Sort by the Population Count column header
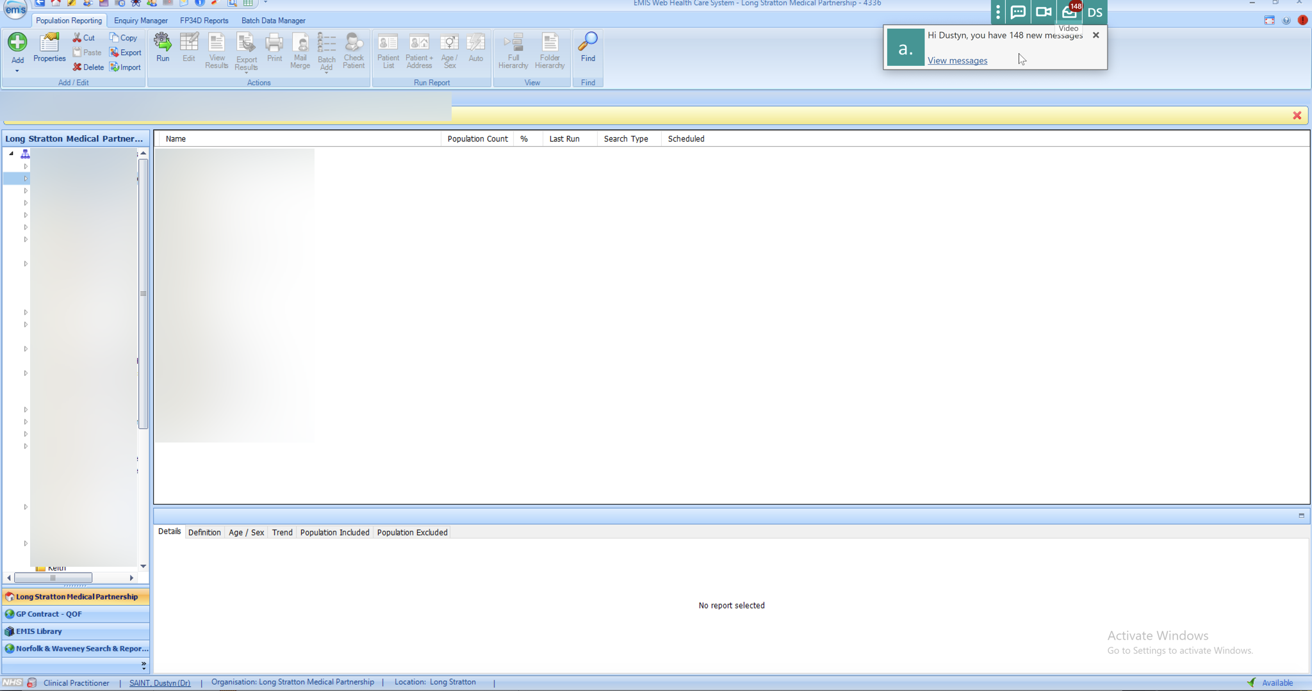Viewport: 1312px width, 691px height. 477,139
